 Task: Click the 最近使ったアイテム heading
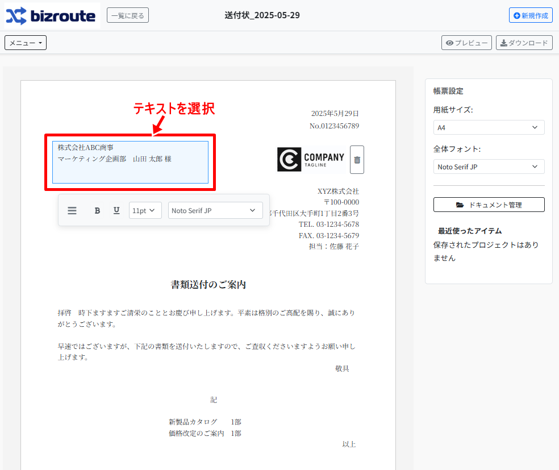point(469,231)
